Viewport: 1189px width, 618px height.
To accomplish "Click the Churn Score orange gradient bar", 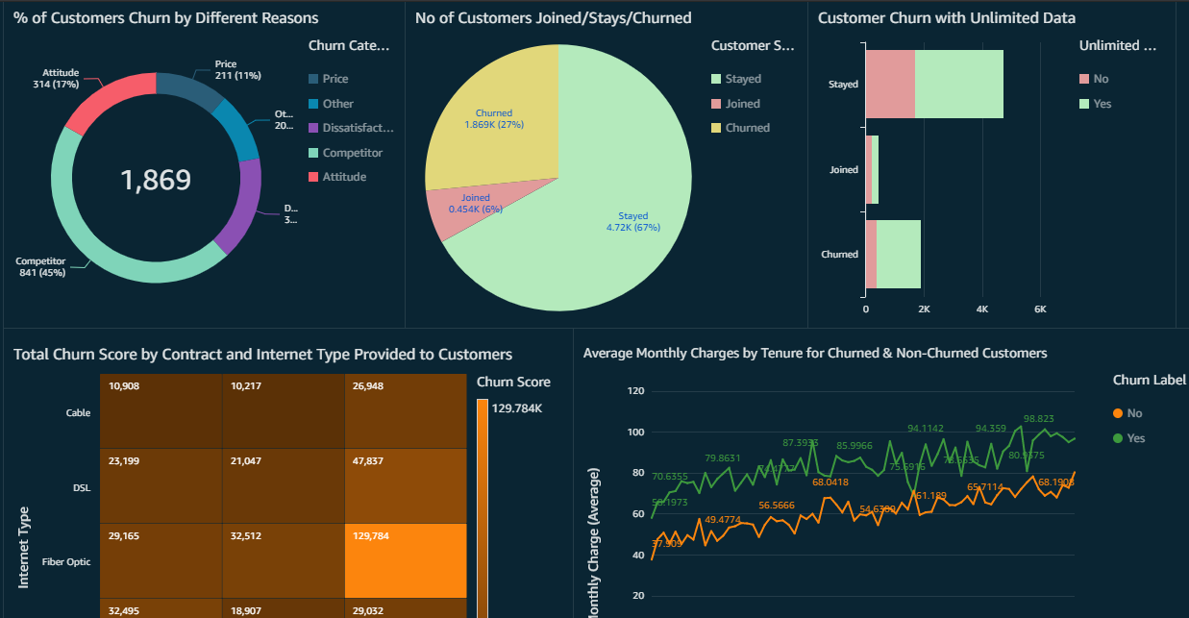I will click(483, 509).
